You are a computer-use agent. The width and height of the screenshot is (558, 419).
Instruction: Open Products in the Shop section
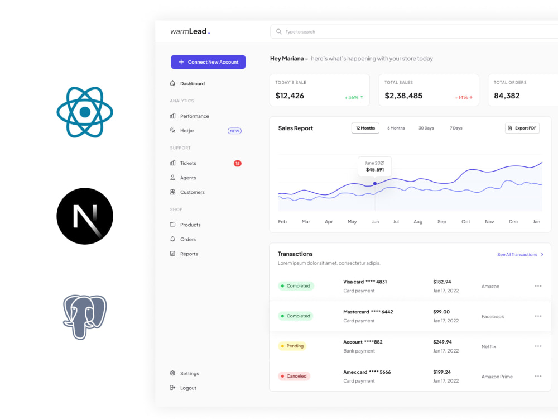(x=190, y=225)
